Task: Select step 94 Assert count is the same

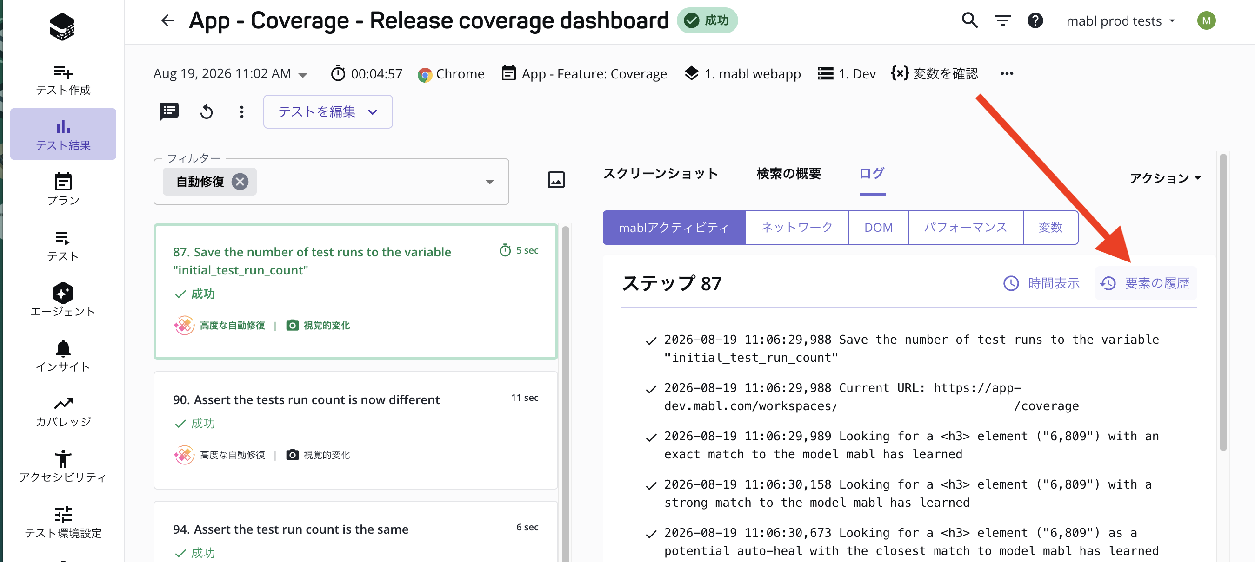Action: 356,532
